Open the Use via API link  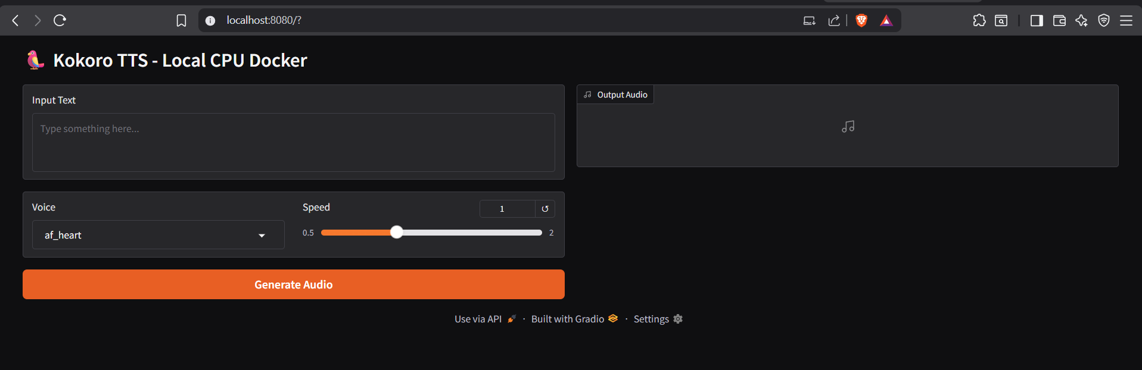pyautogui.click(x=486, y=319)
